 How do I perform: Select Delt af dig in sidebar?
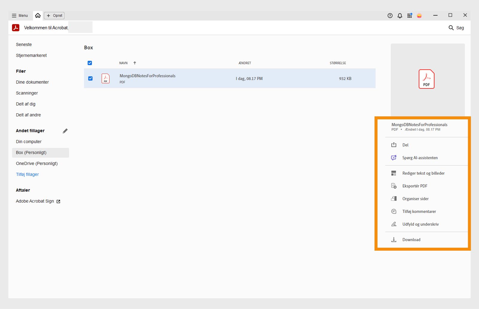coord(26,104)
